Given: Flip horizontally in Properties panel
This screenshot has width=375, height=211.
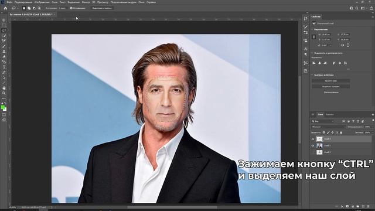Looking at the screenshot, I should point(343,45).
